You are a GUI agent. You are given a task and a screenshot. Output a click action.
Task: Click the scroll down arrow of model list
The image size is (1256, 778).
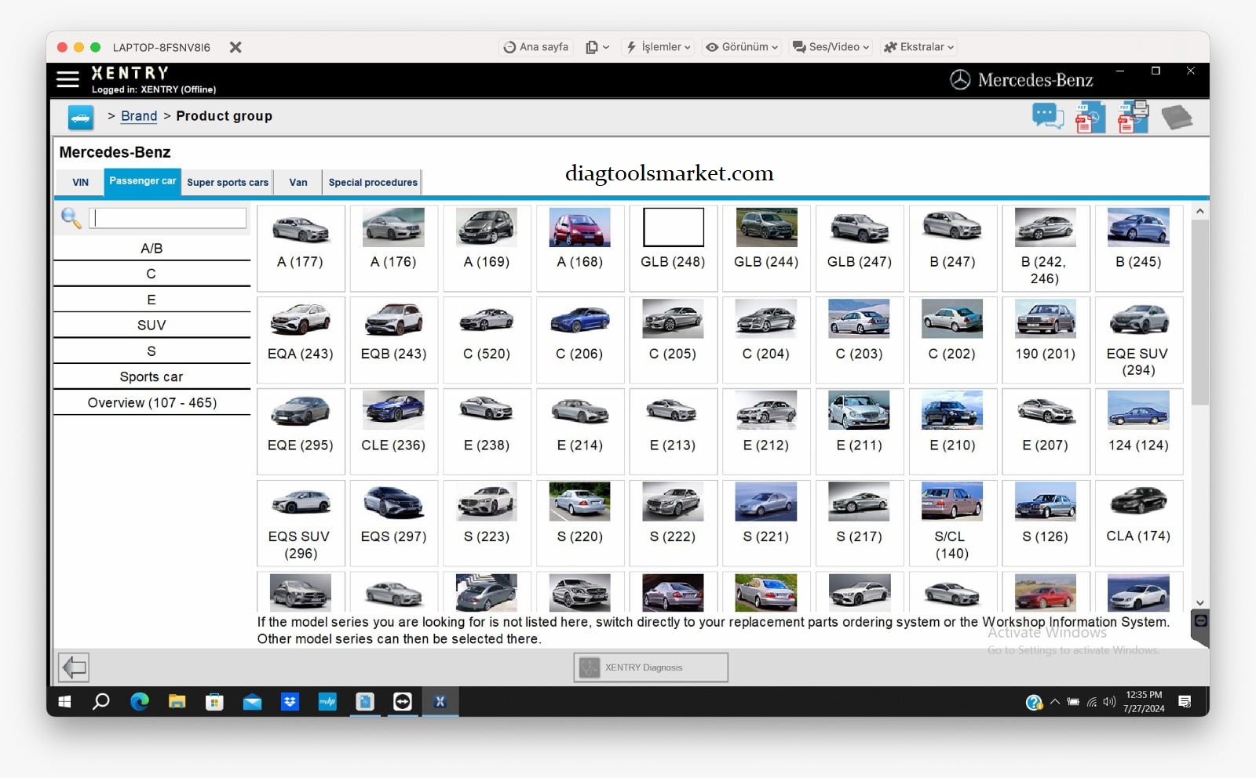tap(1199, 602)
